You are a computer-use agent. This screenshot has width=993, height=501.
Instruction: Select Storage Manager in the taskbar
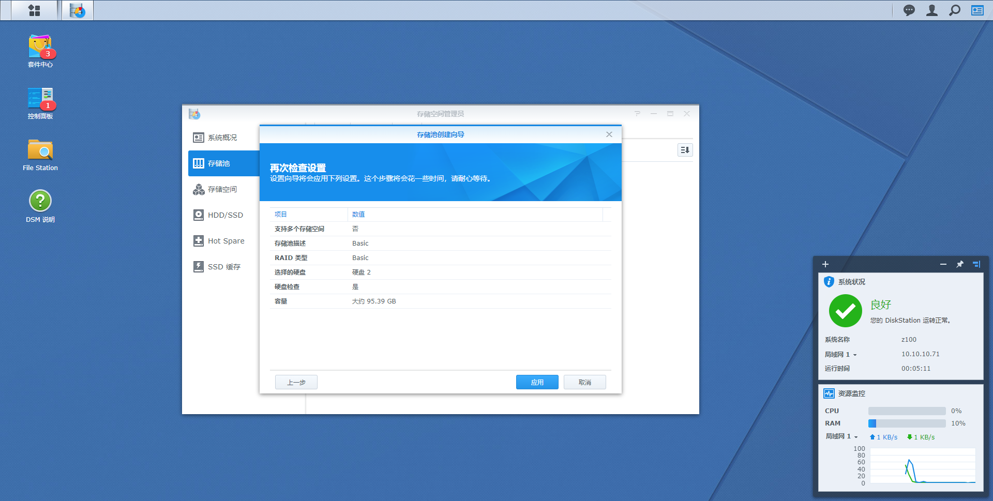click(78, 10)
